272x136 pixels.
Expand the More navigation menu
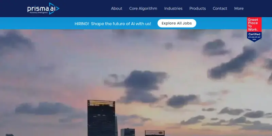239,8
